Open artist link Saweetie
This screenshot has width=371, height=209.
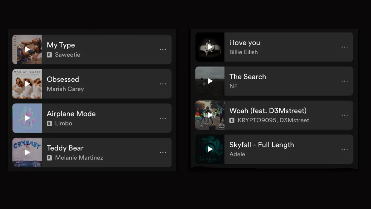[67, 55]
